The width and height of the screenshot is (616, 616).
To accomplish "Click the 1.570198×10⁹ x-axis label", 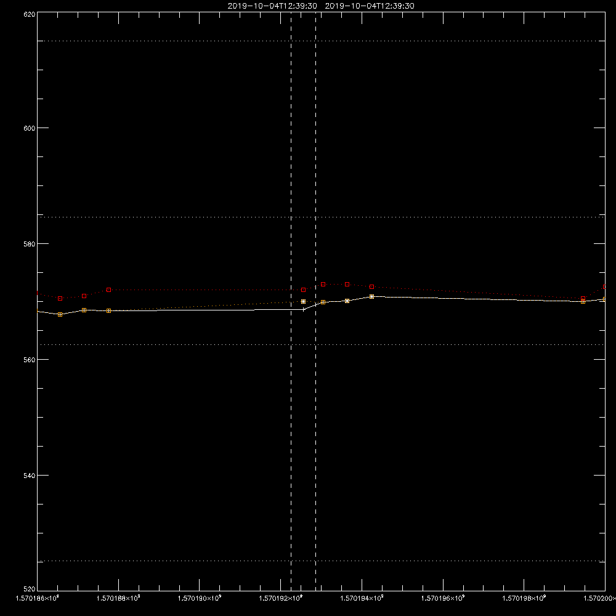I will [524, 598].
